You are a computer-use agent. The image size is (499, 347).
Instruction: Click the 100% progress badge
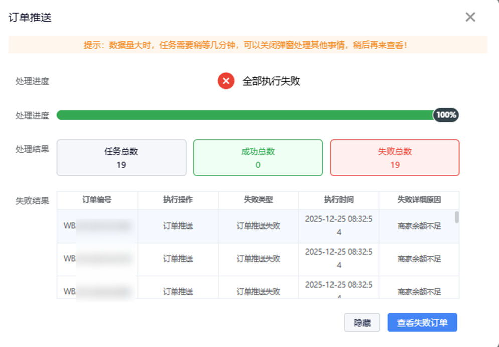pyautogui.click(x=446, y=115)
